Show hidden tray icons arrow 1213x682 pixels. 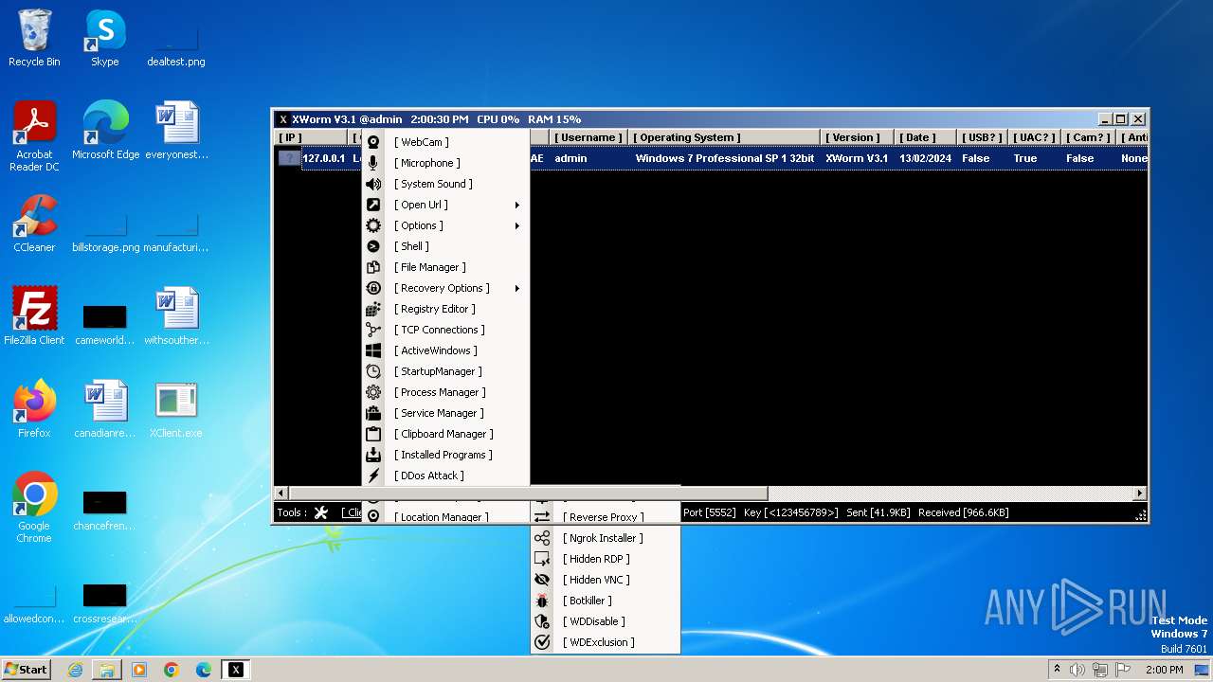pyautogui.click(x=1057, y=670)
